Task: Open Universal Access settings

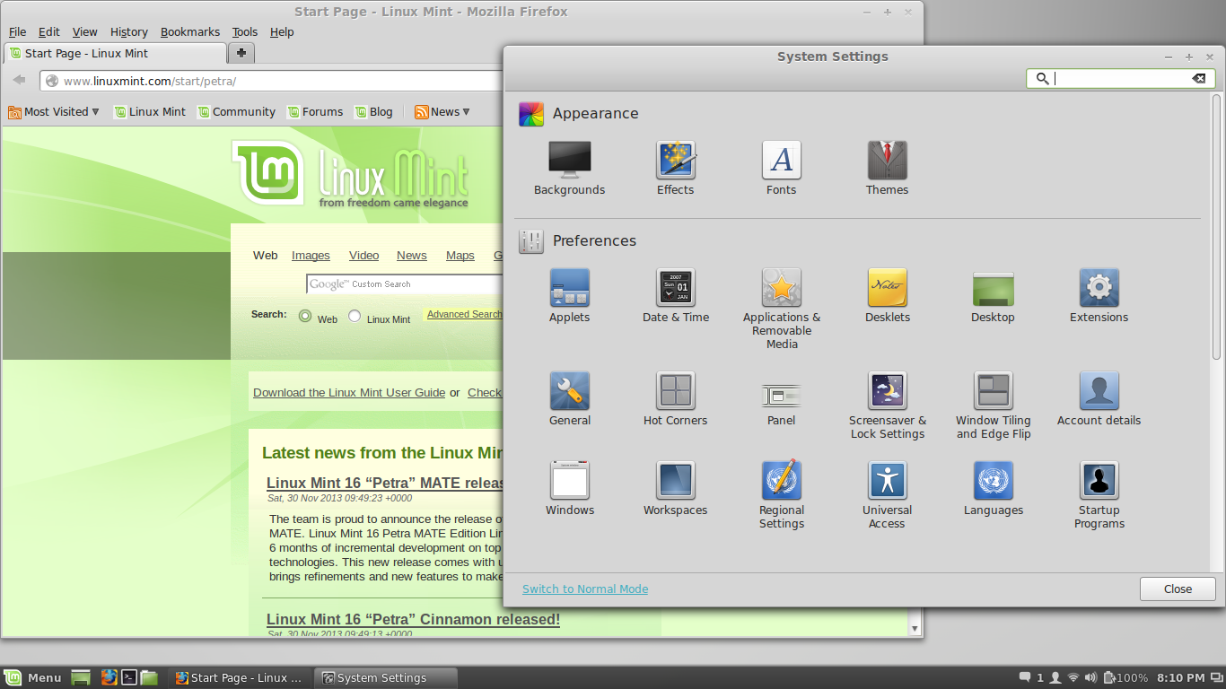Action: pyautogui.click(x=887, y=495)
